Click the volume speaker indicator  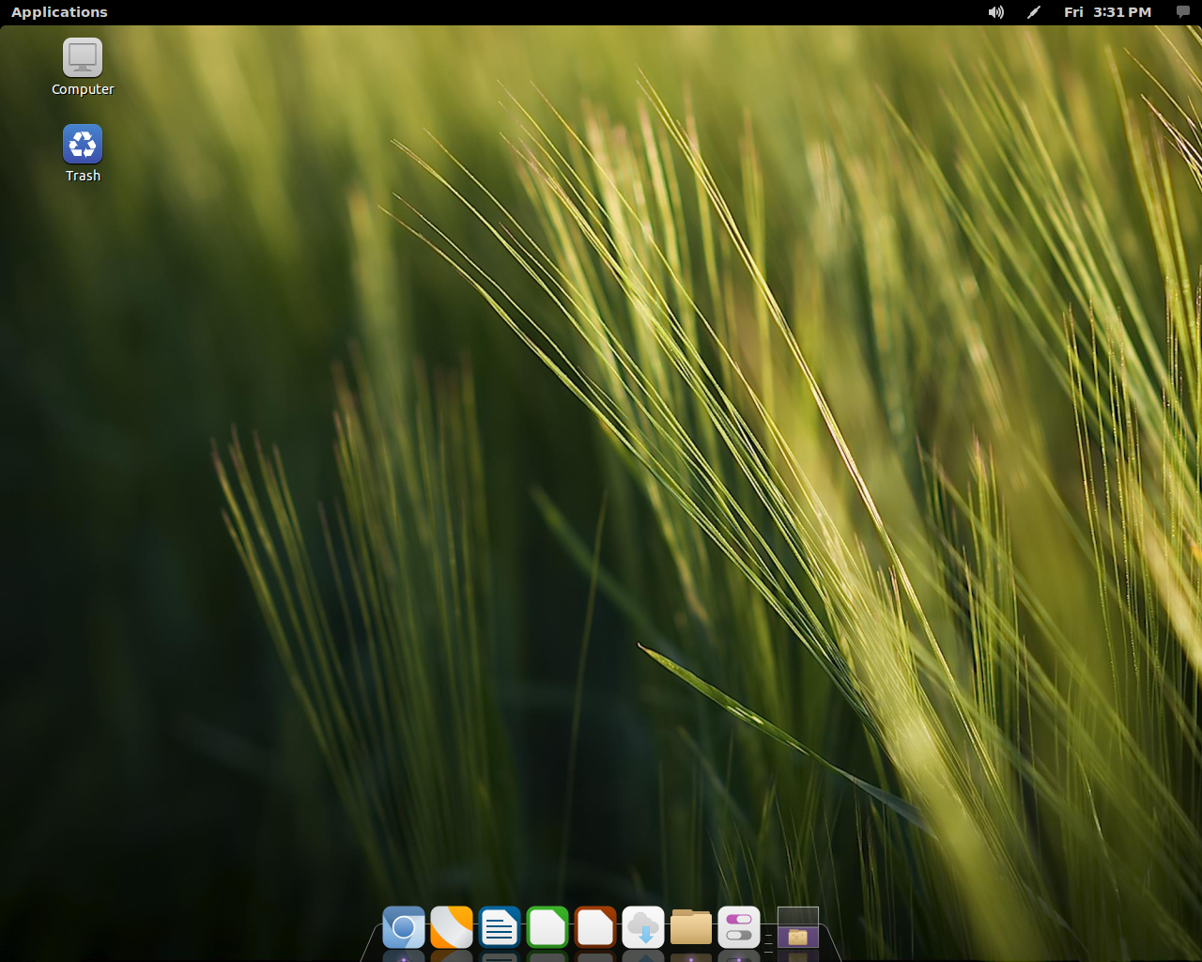(x=995, y=12)
